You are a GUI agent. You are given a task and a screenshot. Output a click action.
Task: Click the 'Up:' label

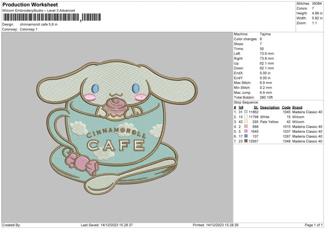tap(237, 63)
